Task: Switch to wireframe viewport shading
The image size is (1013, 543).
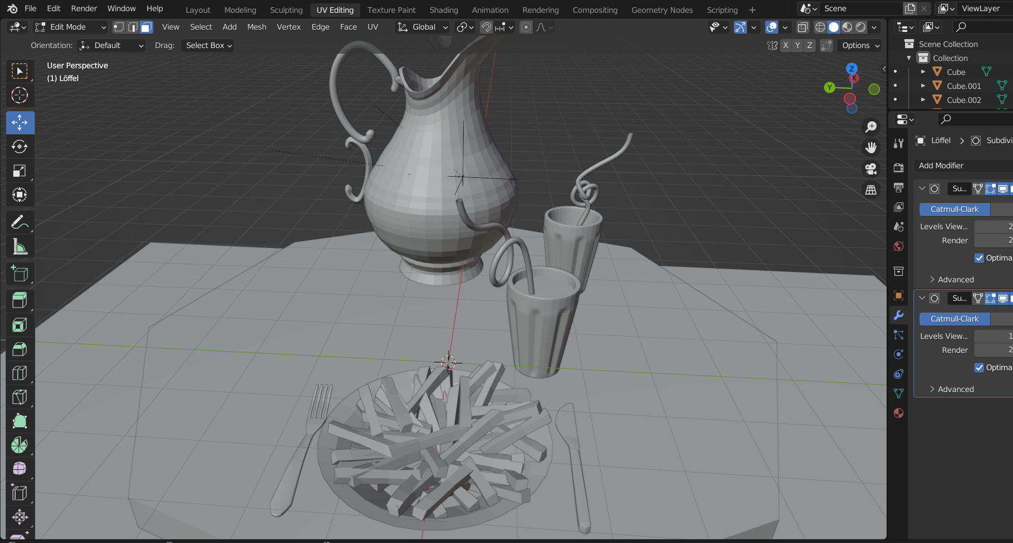Action: (x=820, y=27)
